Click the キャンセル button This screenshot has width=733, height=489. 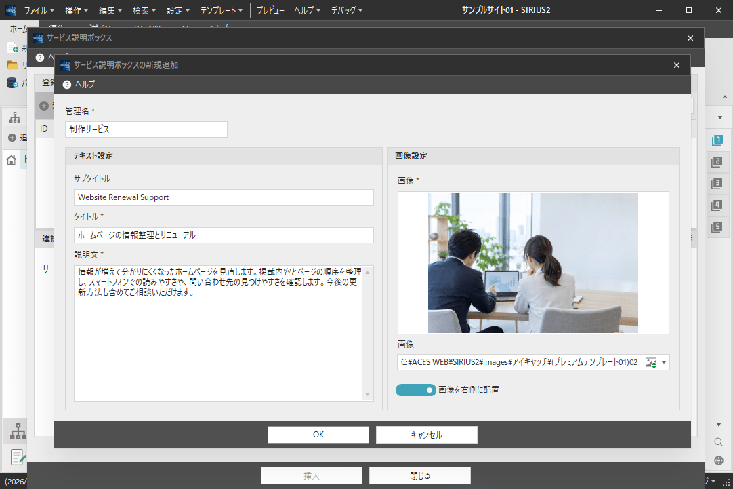[x=426, y=435]
